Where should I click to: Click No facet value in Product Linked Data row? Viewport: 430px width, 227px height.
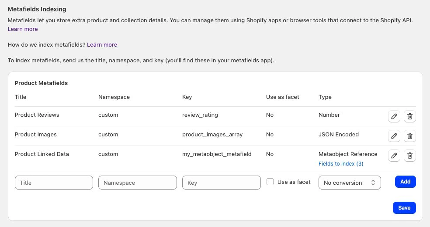coord(270,154)
